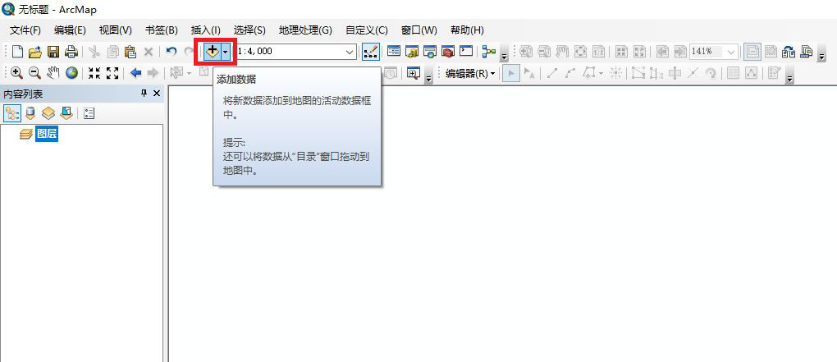This screenshot has height=362, width=837.
Task: Switch to List By Selection view
Action: click(66, 113)
